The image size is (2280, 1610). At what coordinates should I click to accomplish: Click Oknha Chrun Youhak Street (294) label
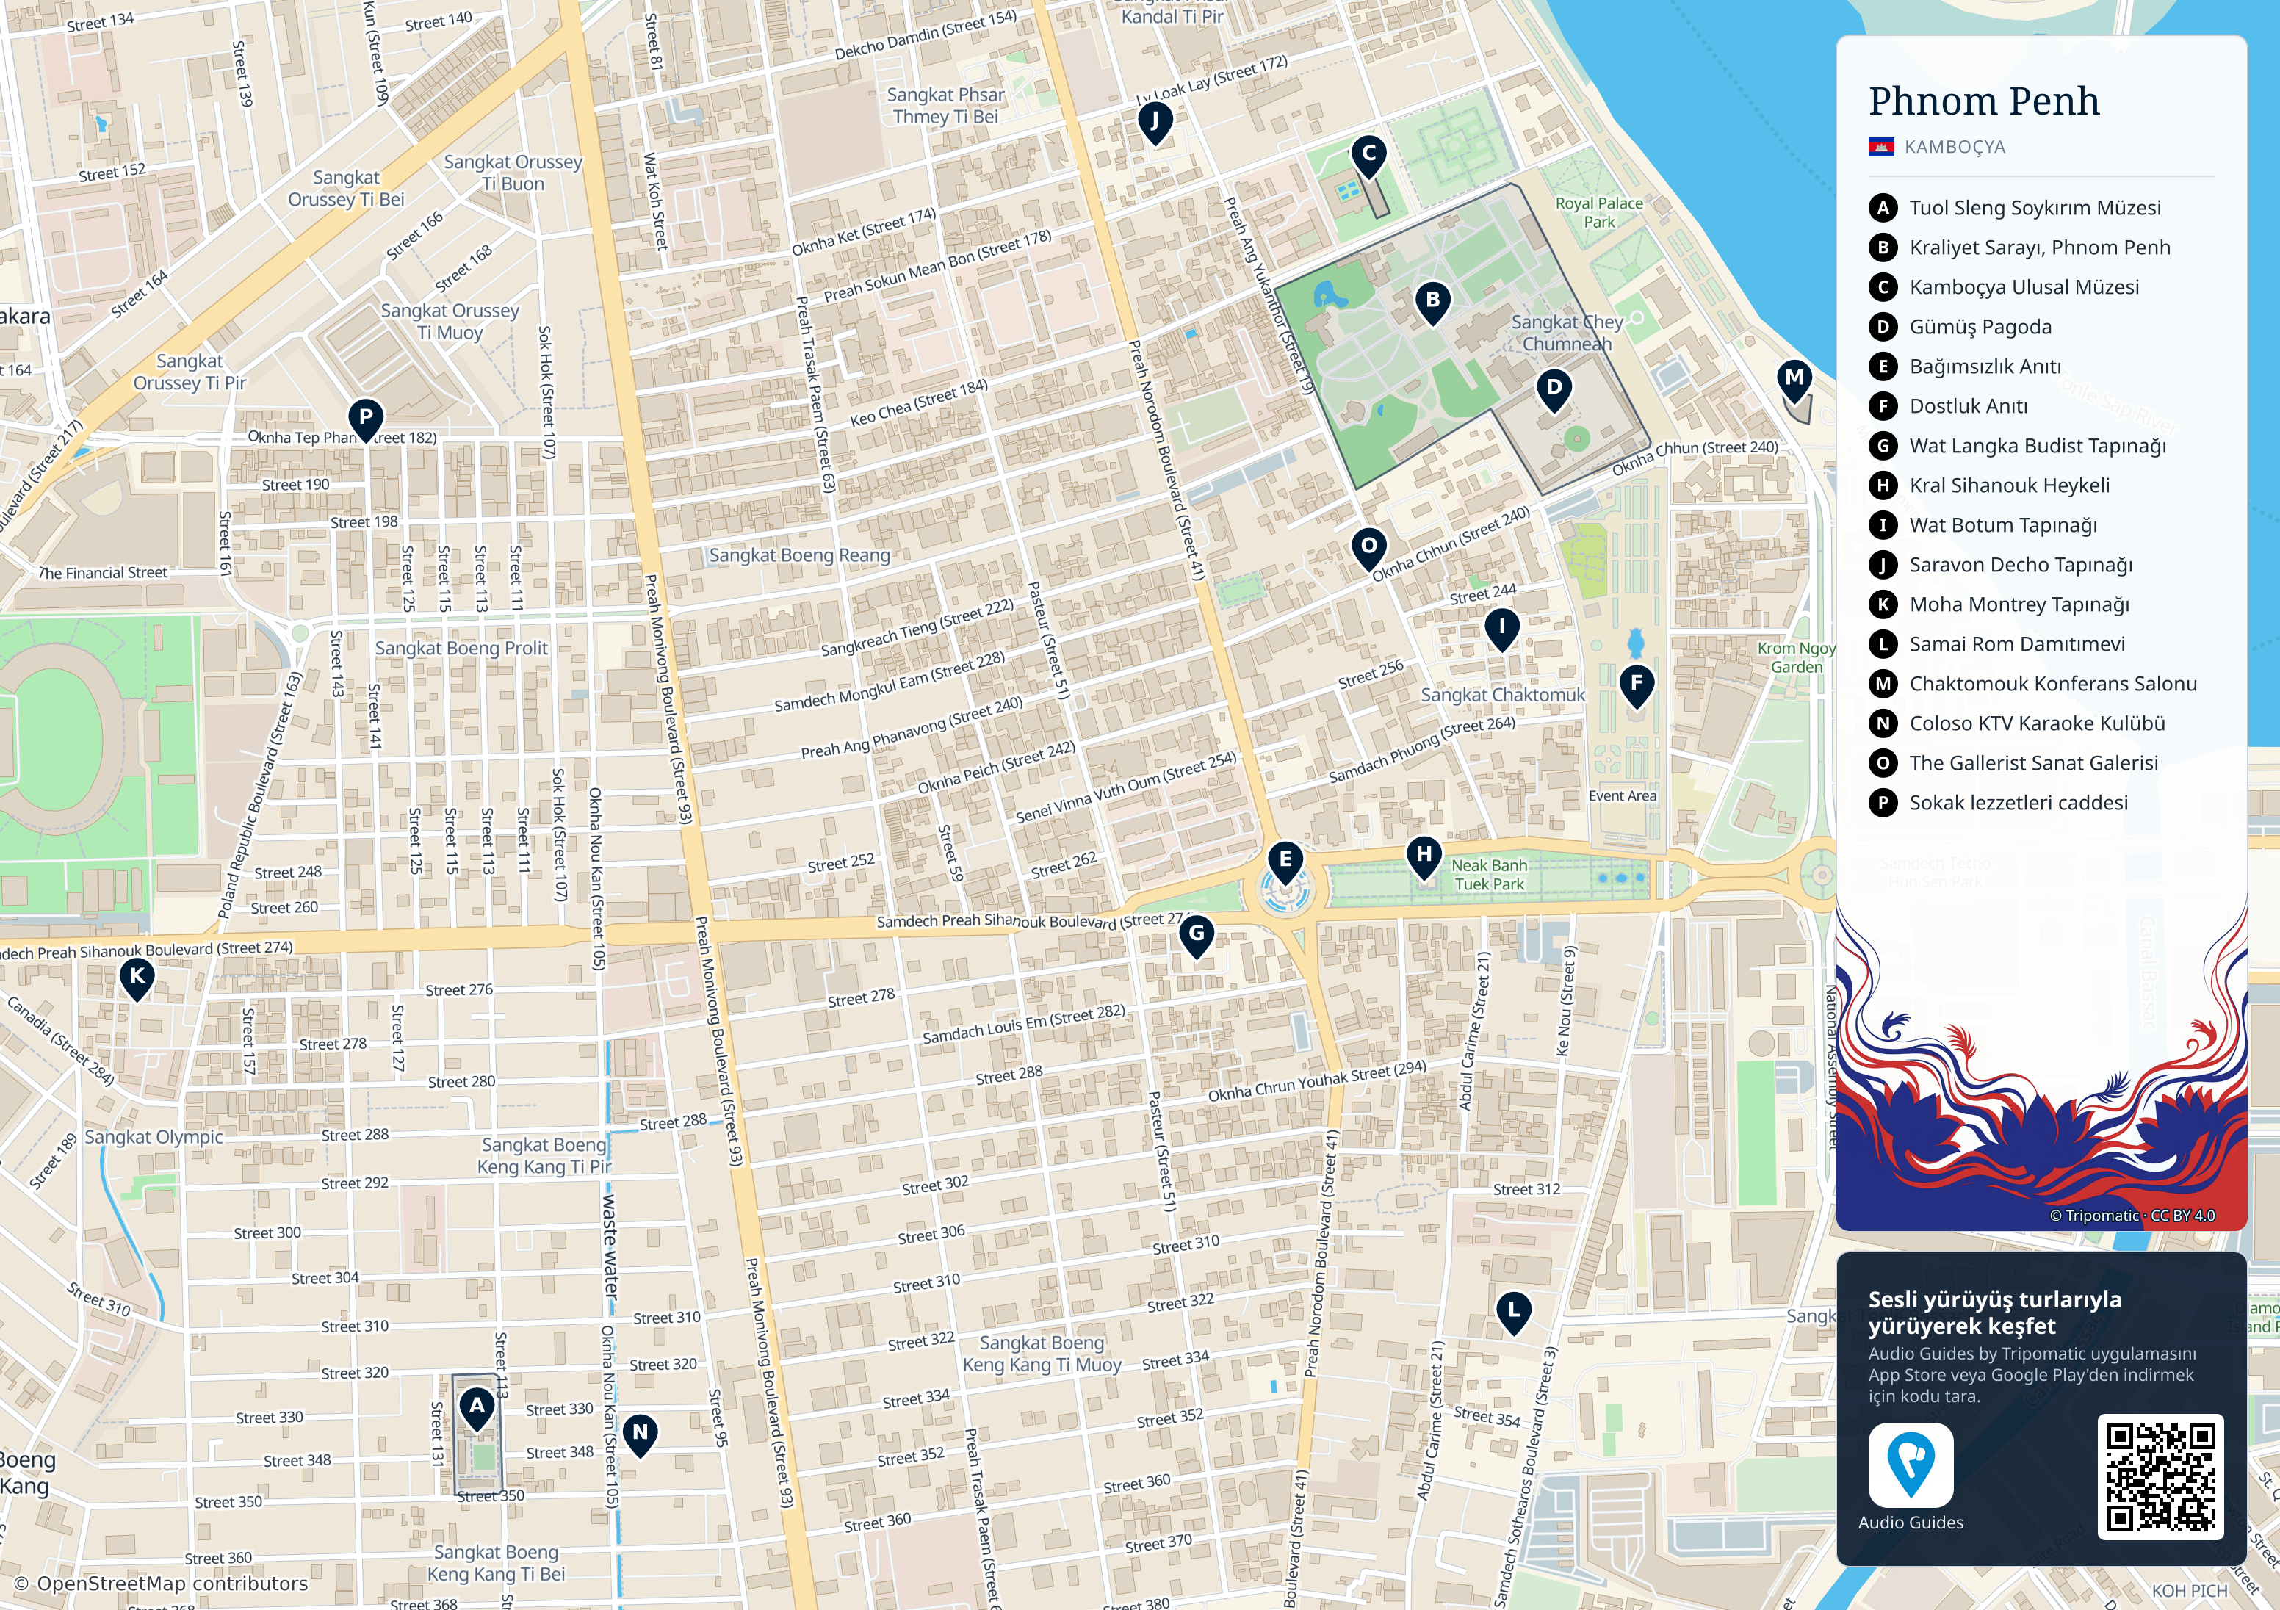tap(1317, 1080)
